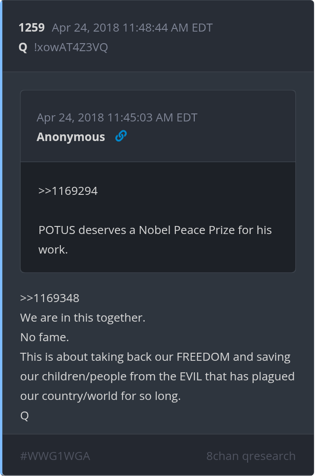Open post number 1259

click(x=31, y=28)
